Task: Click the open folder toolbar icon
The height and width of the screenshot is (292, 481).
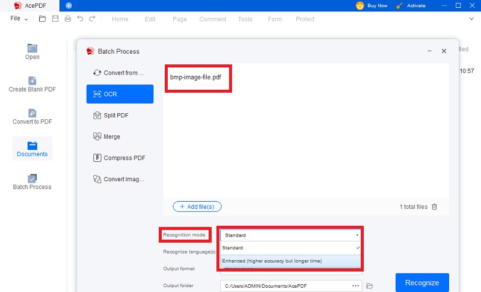Action: (x=42, y=19)
